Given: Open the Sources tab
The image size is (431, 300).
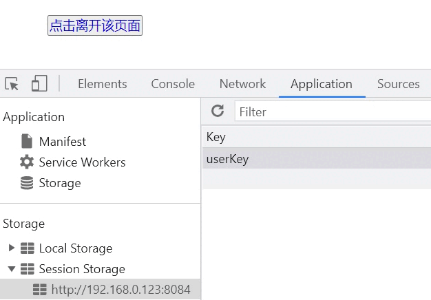Looking at the screenshot, I should click(x=398, y=84).
